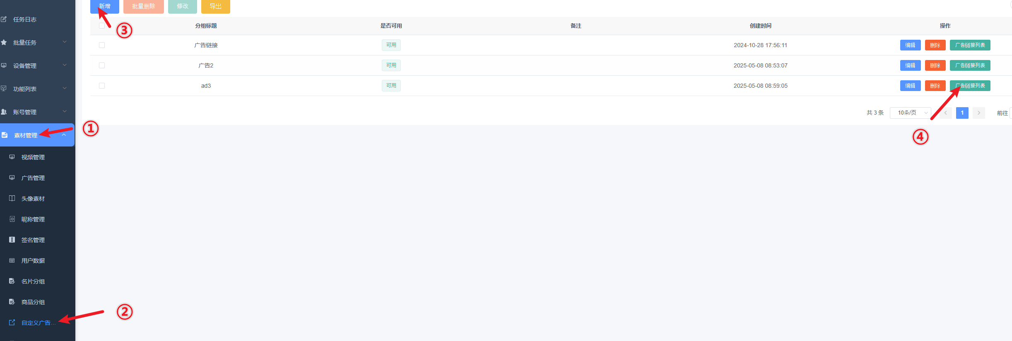Tick the checkbox for 广告2 row

[x=102, y=65]
